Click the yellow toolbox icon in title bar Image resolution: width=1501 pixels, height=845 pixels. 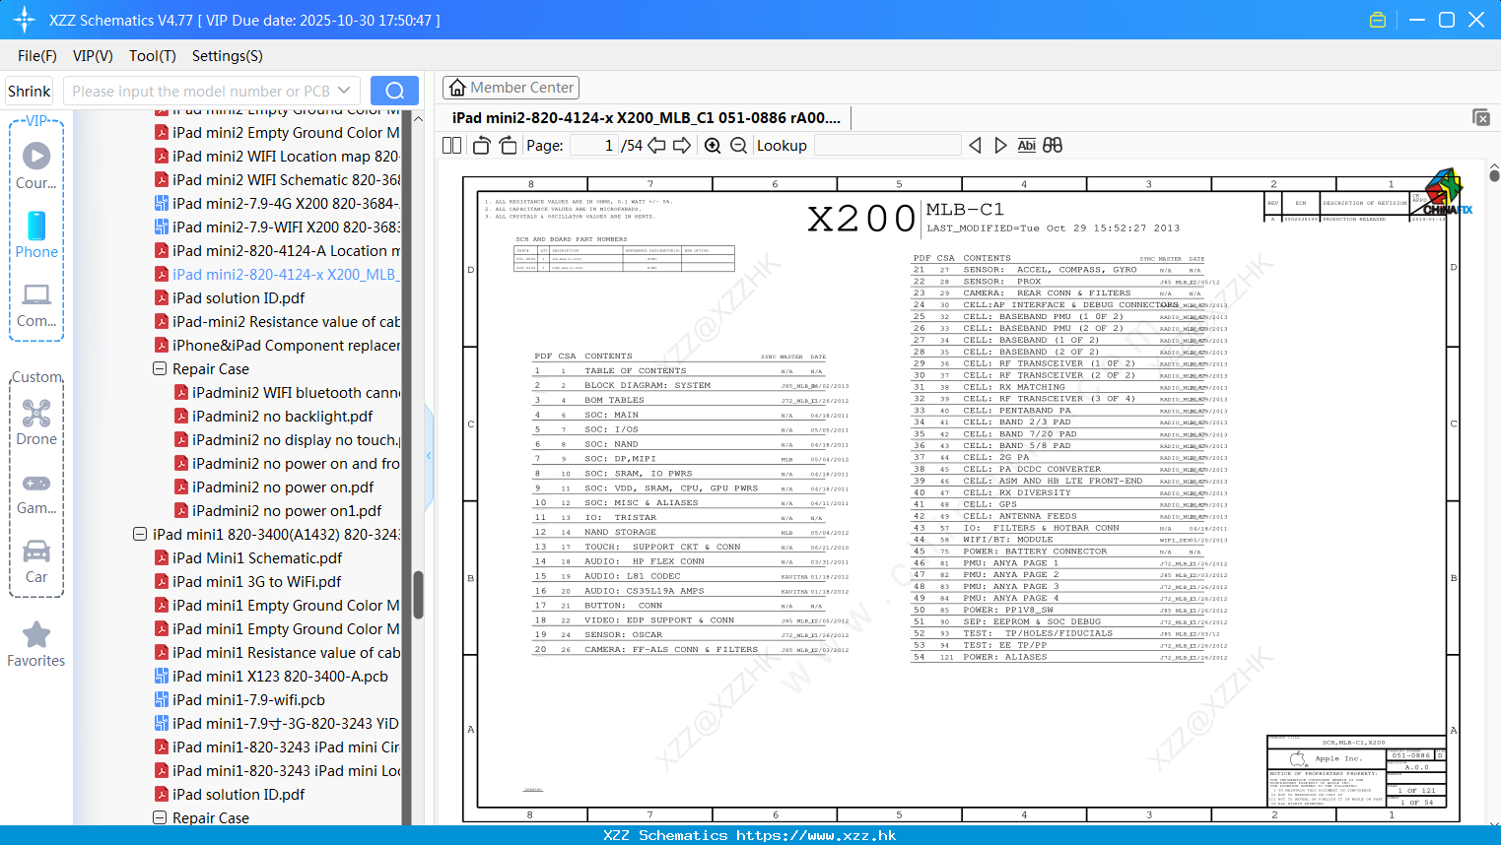pos(1378,20)
